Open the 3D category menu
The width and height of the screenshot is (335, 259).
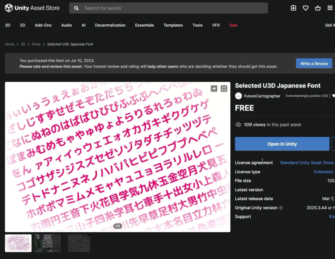pos(8,25)
